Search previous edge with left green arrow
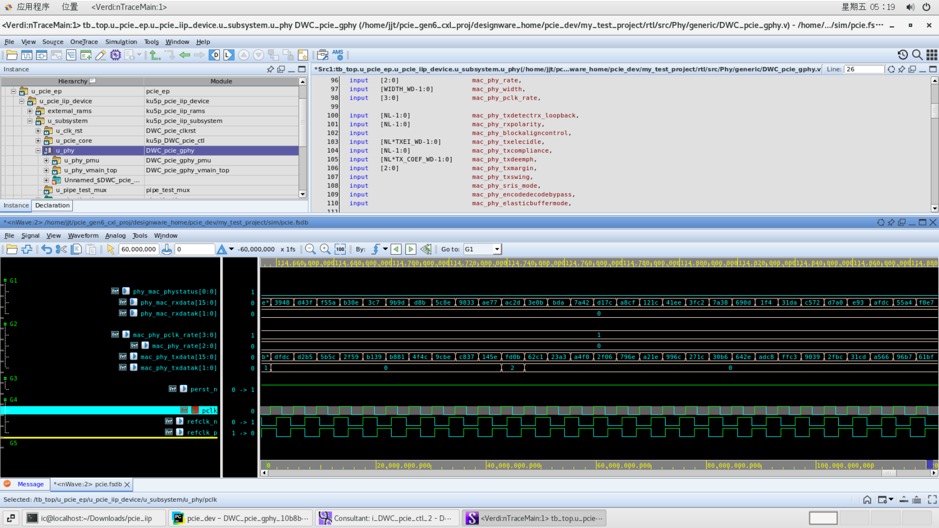This screenshot has height=528, width=939. (x=396, y=249)
